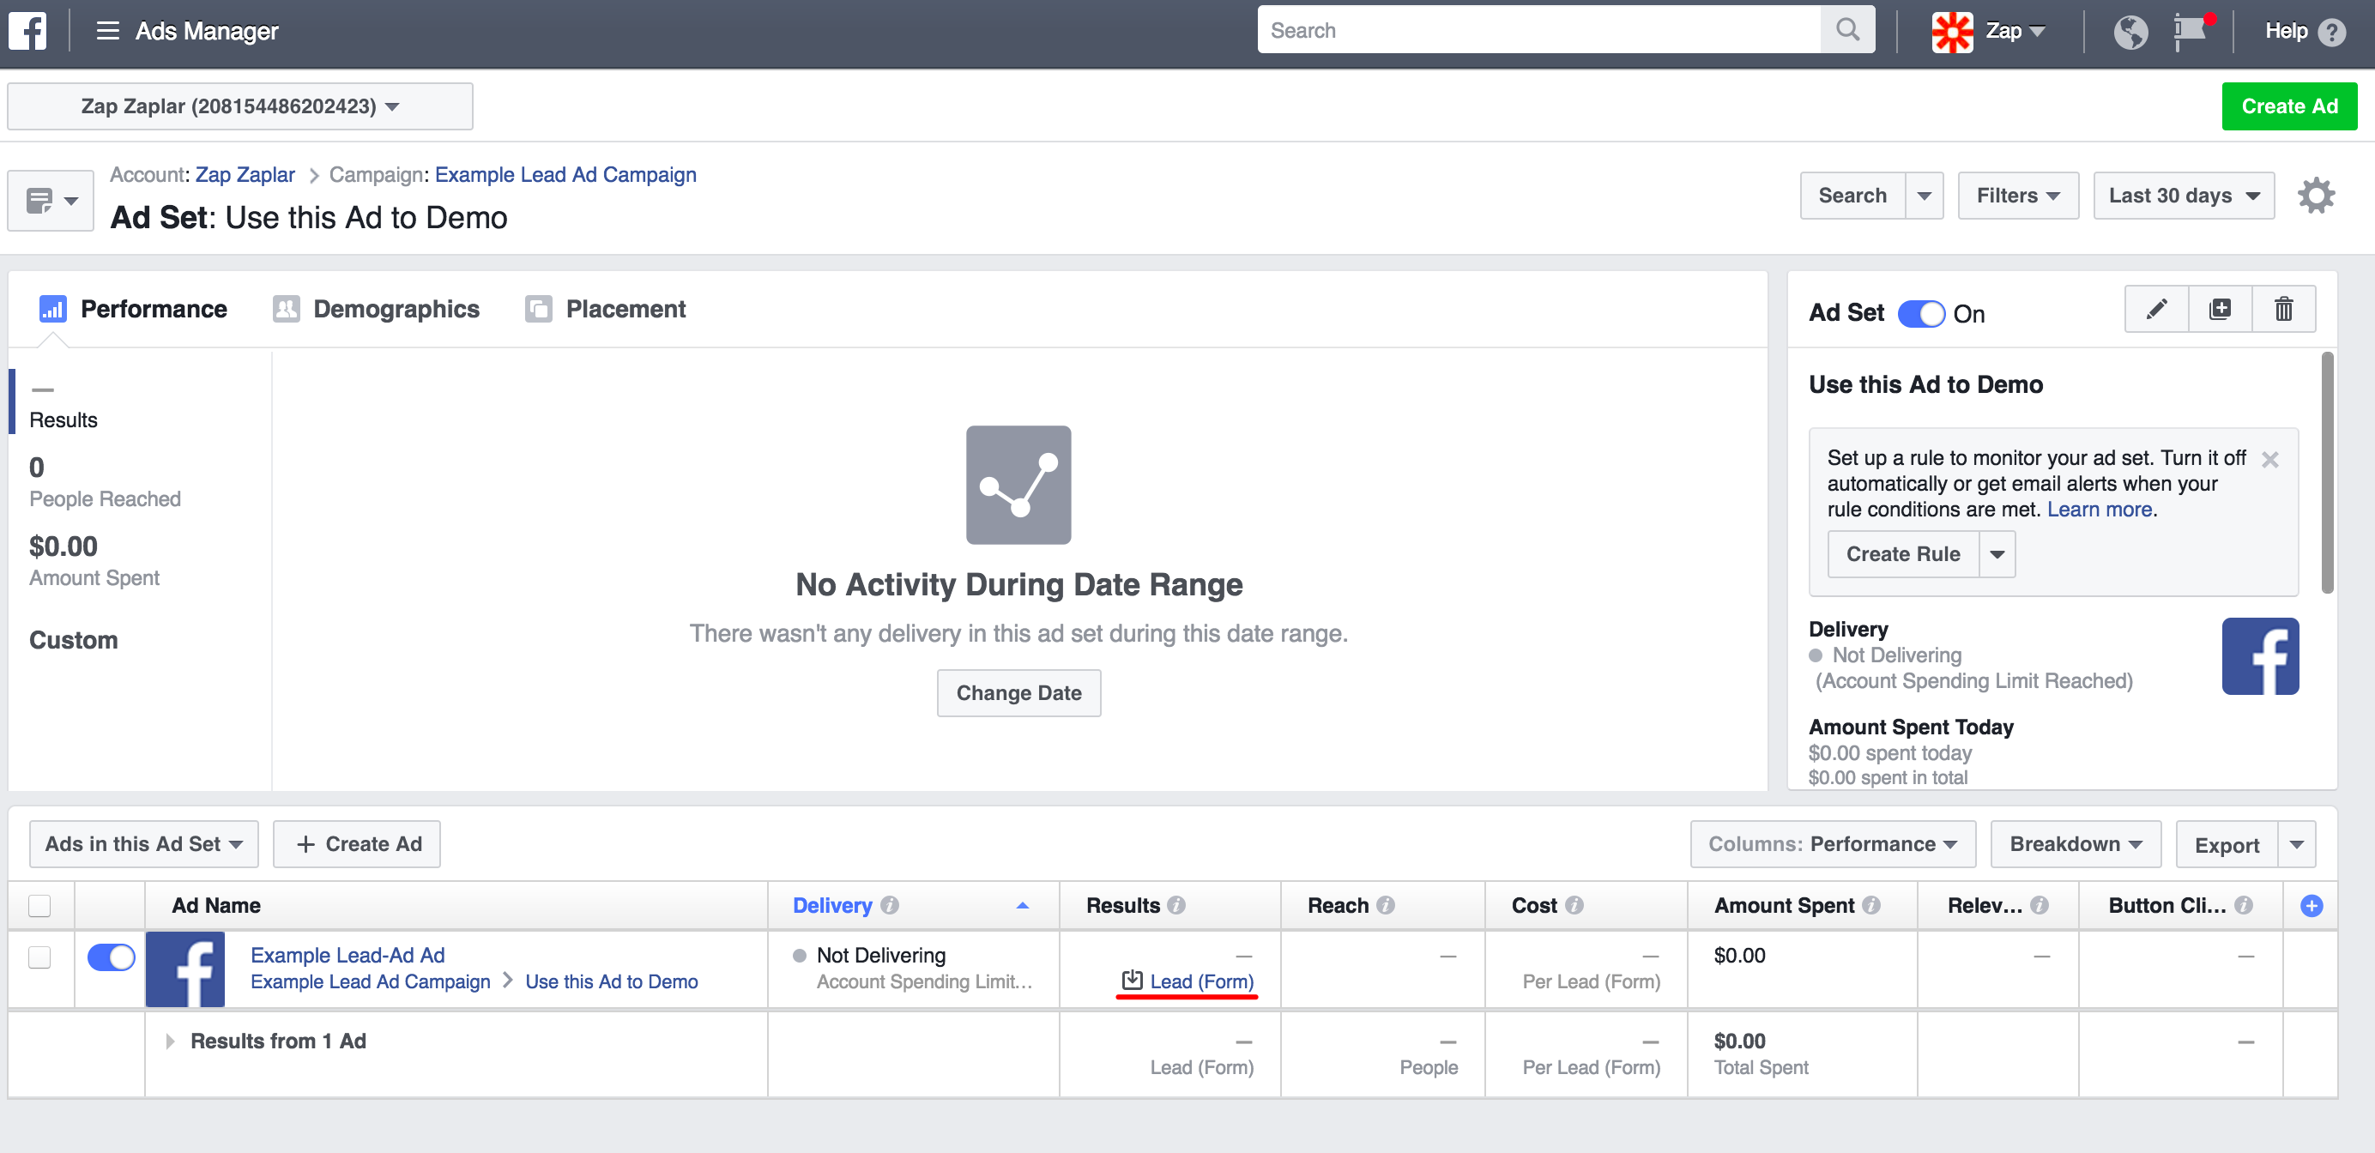The image size is (2375, 1153).
Task: Click the Zap account logo icon
Action: point(1952,32)
